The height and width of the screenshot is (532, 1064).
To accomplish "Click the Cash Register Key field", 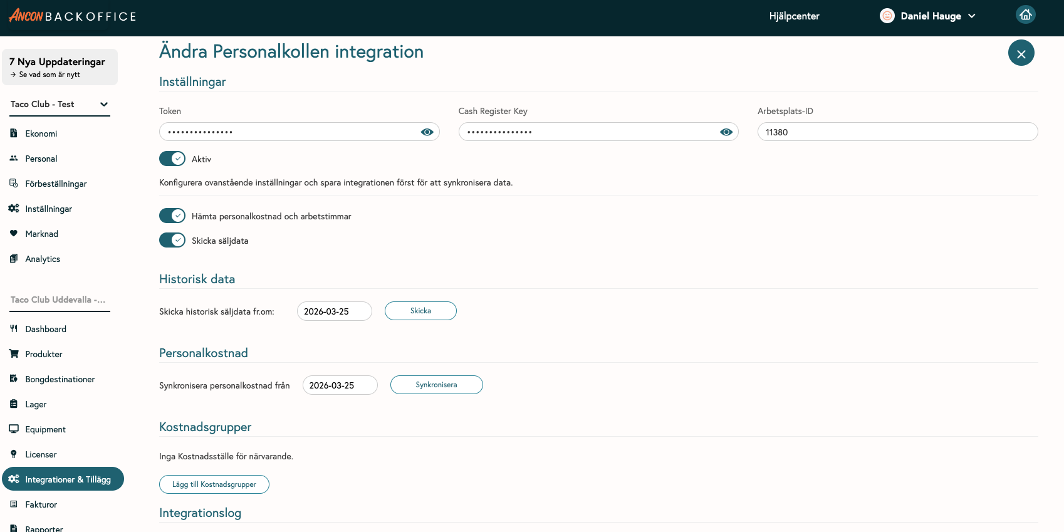I will [x=598, y=132].
